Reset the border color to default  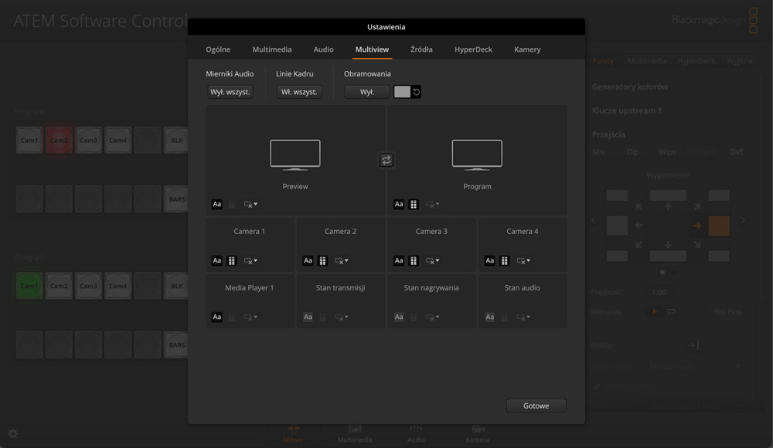click(x=417, y=92)
